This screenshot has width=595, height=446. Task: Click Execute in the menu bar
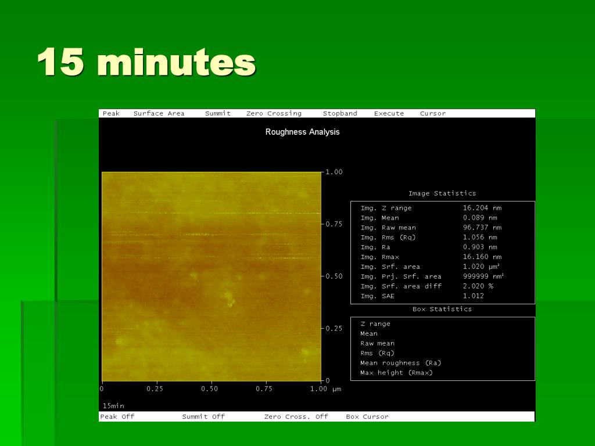pos(389,113)
